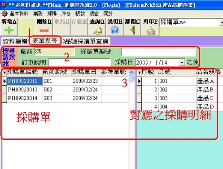The height and width of the screenshot is (169, 223).
Task: Switch to the 資料編輯 tab
Action: point(15,41)
